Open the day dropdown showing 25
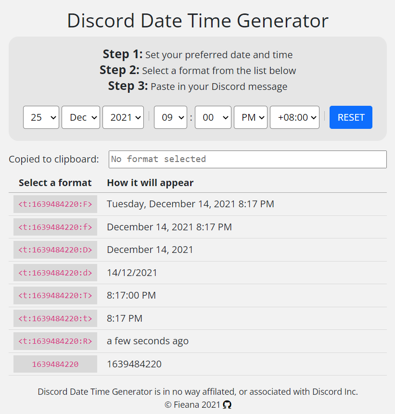This screenshot has width=395, height=414. (x=41, y=117)
